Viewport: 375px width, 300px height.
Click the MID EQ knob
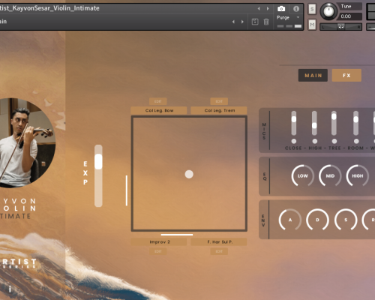[x=330, y=175]
